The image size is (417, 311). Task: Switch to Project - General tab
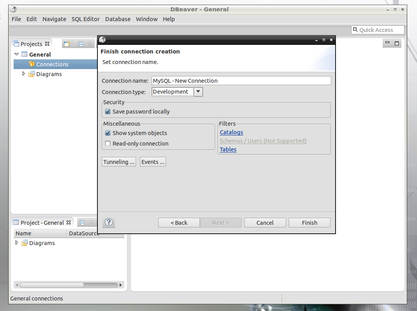[x=42, y=222]
